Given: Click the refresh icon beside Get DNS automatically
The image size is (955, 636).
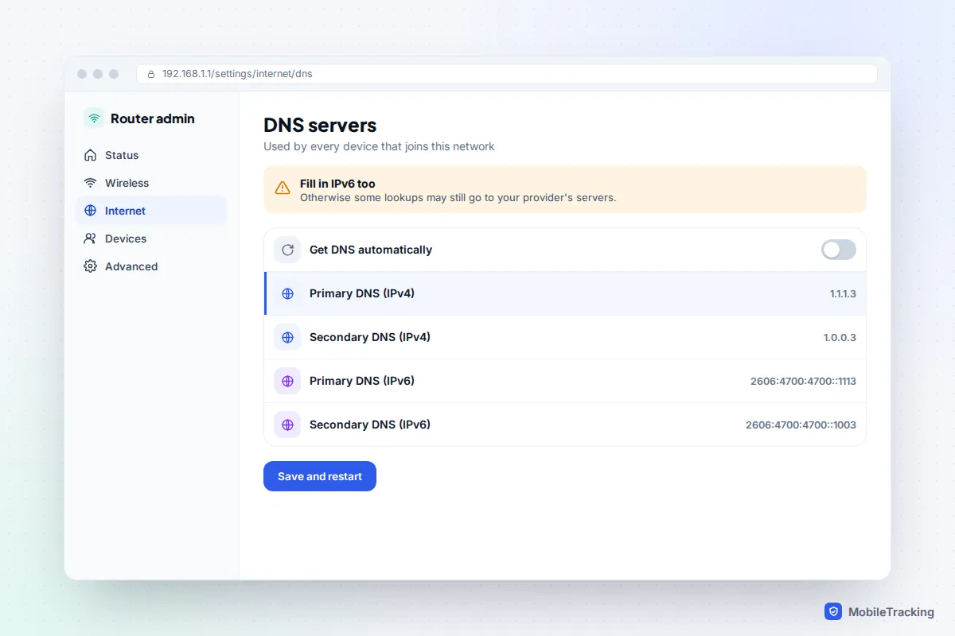Looking at the screenshot, I should (x=287, y=250).
